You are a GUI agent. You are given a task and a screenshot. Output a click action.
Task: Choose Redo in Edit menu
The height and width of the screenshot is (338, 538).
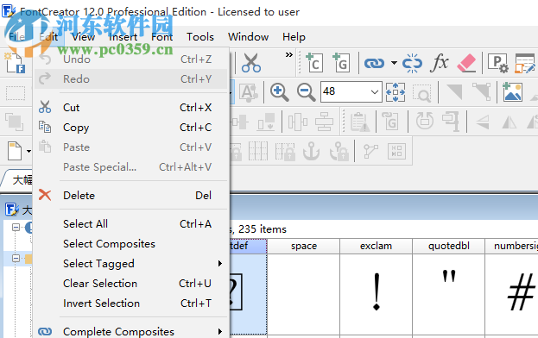point(130,79)
